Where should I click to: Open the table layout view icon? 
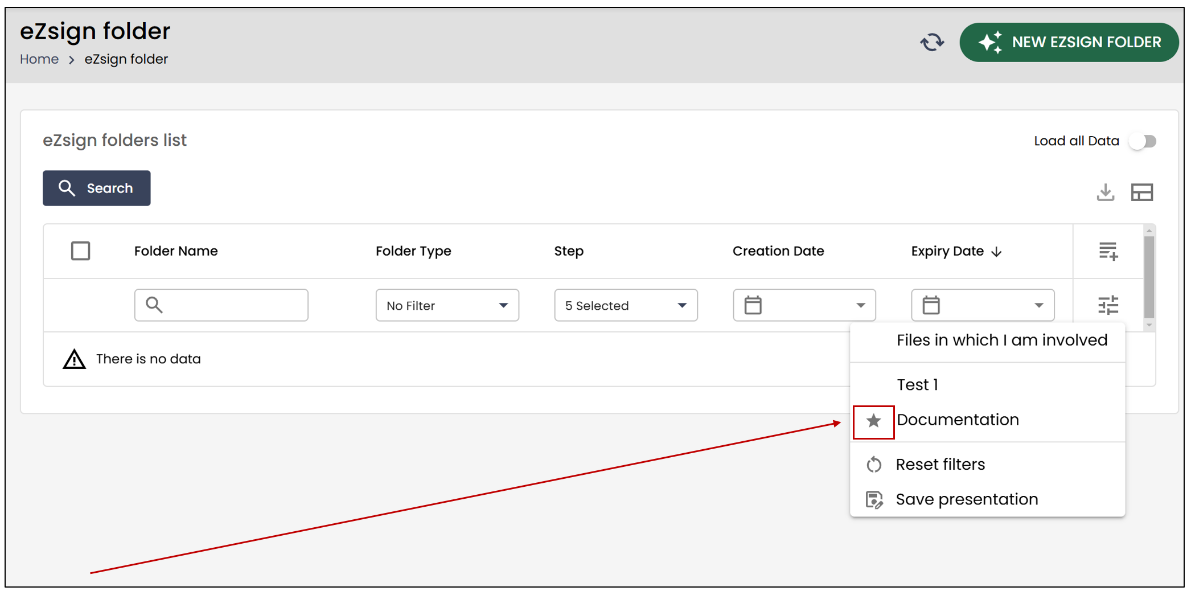[1141, 192]
